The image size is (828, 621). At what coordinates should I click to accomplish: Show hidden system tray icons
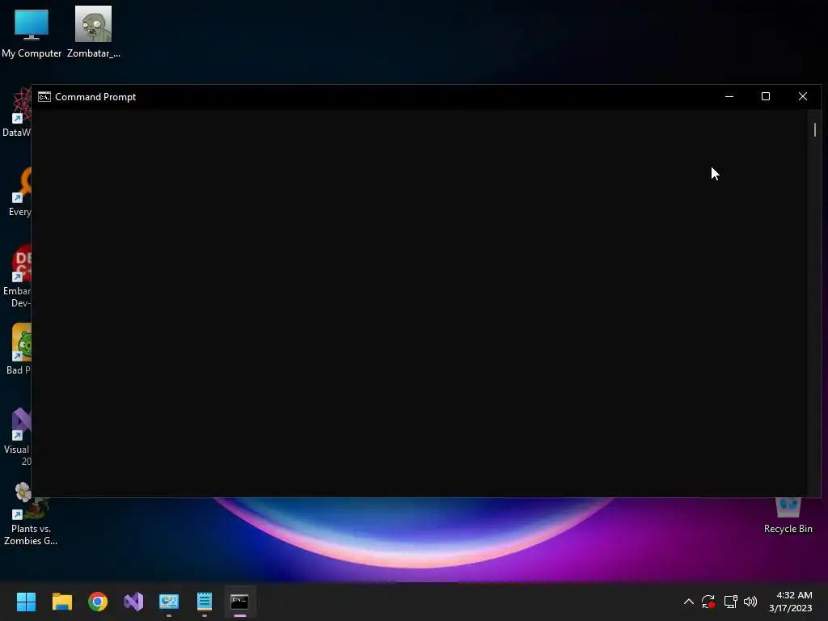click(689, 602)
